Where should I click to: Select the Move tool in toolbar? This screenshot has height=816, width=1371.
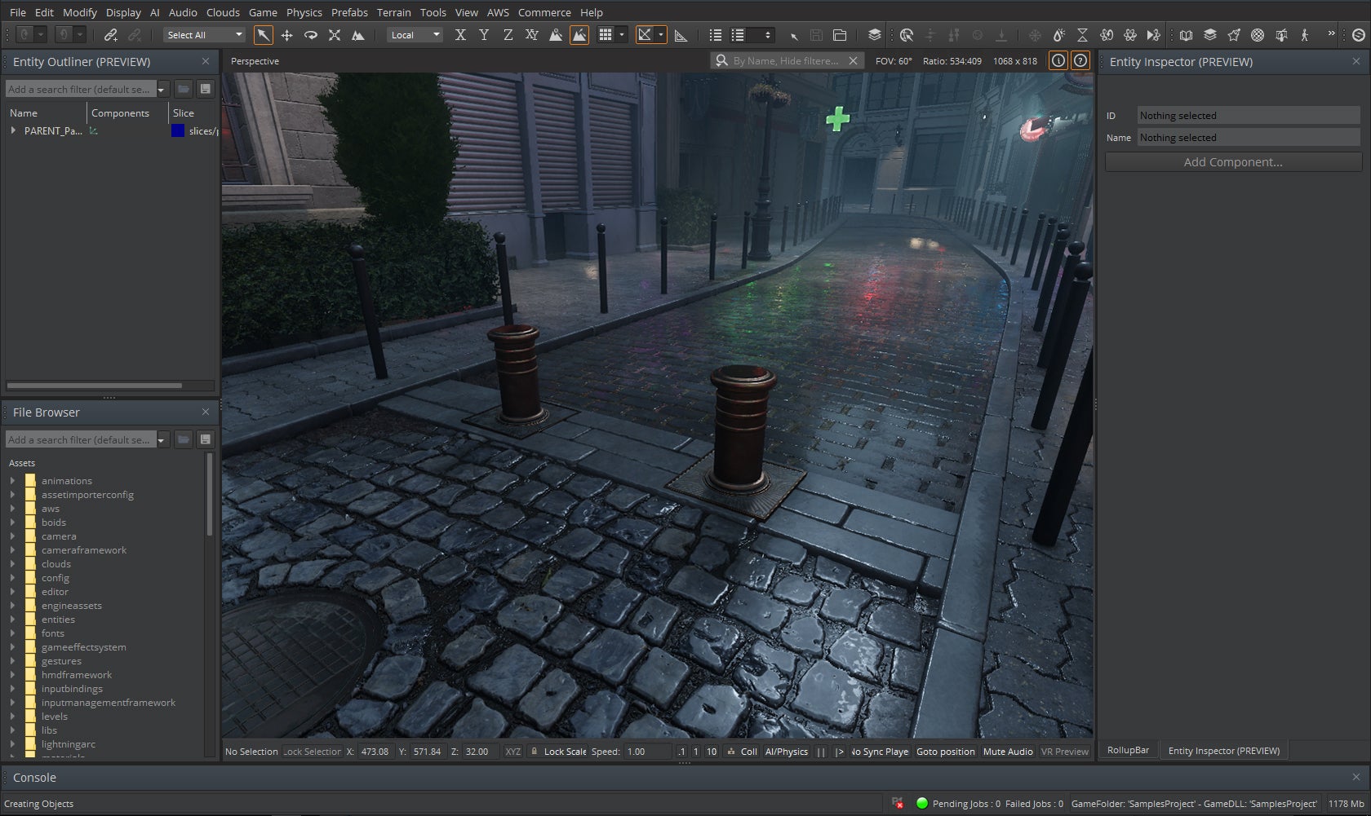click(x=286, y=35)
